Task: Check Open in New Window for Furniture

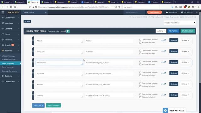Action: pyautogui.click(x=140, y=73)
